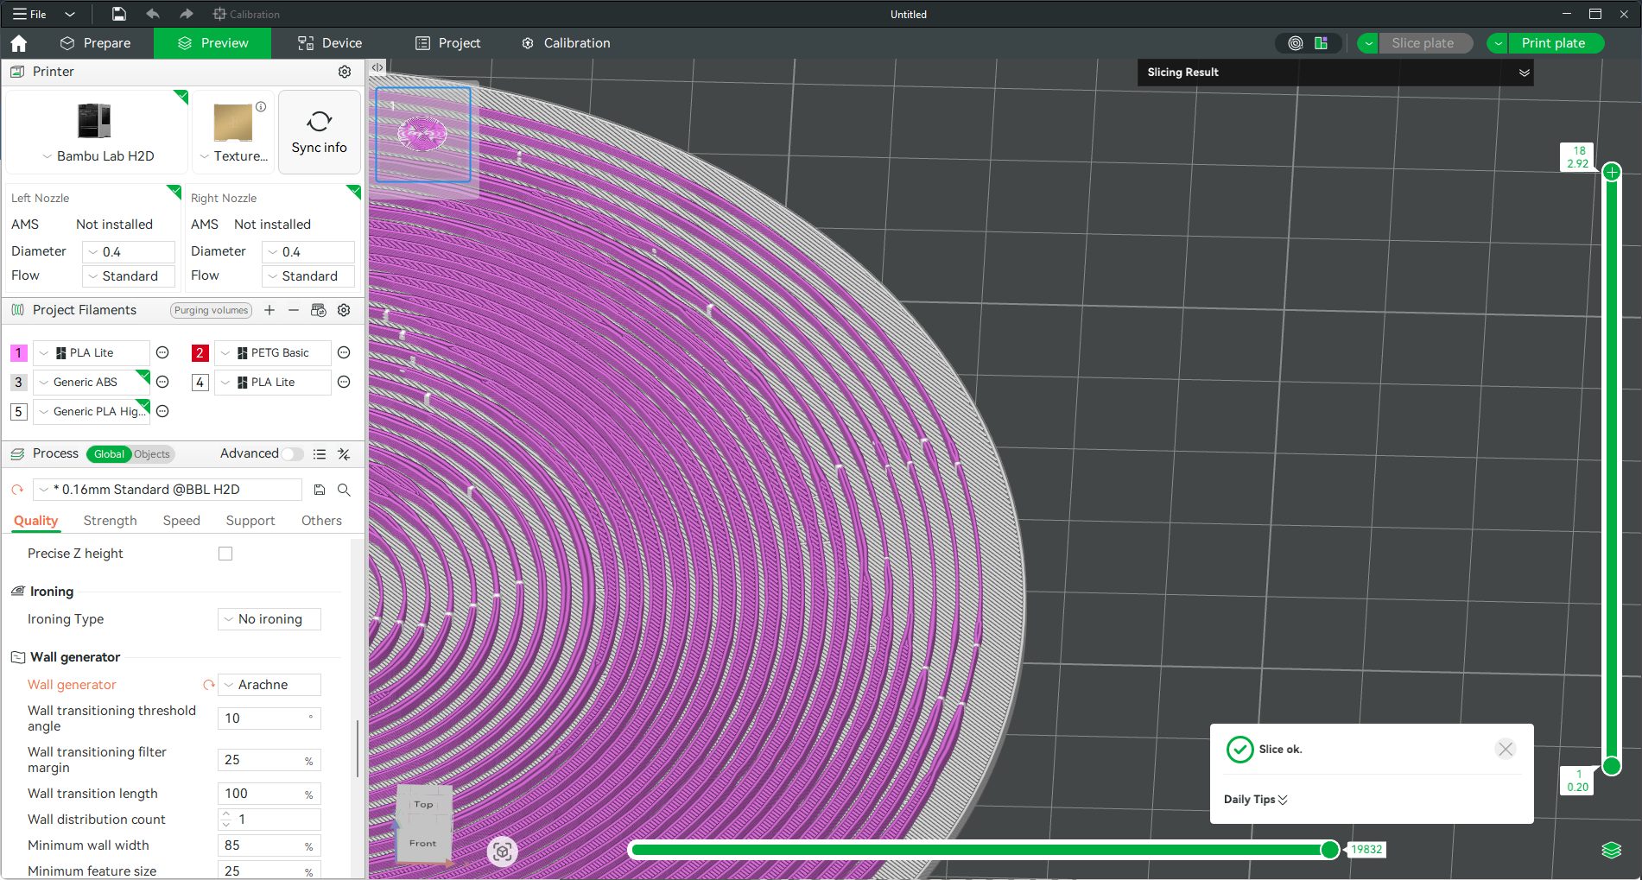
Task: Open the Project Filaments settings gear
Action: 344,310
